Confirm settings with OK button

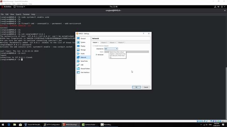click(x=136, y=87)
